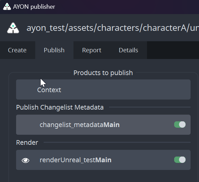Select the Context card
The height and width of the screenshot is (182, 199).
103,89
